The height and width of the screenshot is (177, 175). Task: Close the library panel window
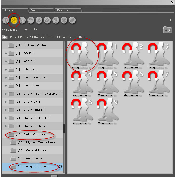(x=172, y=2)
